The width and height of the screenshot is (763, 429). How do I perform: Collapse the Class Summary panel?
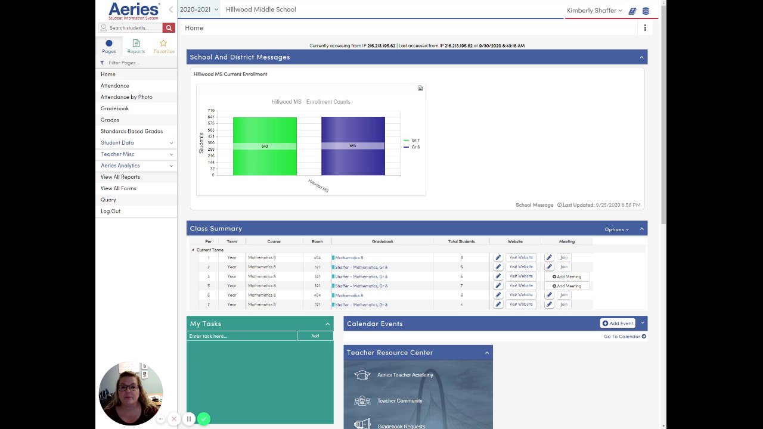(x=641, y=229)
